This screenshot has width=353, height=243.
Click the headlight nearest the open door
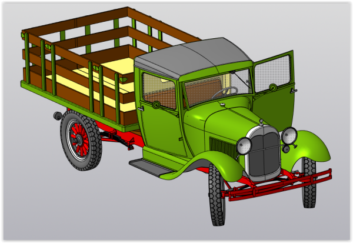[x=289, y=136]
